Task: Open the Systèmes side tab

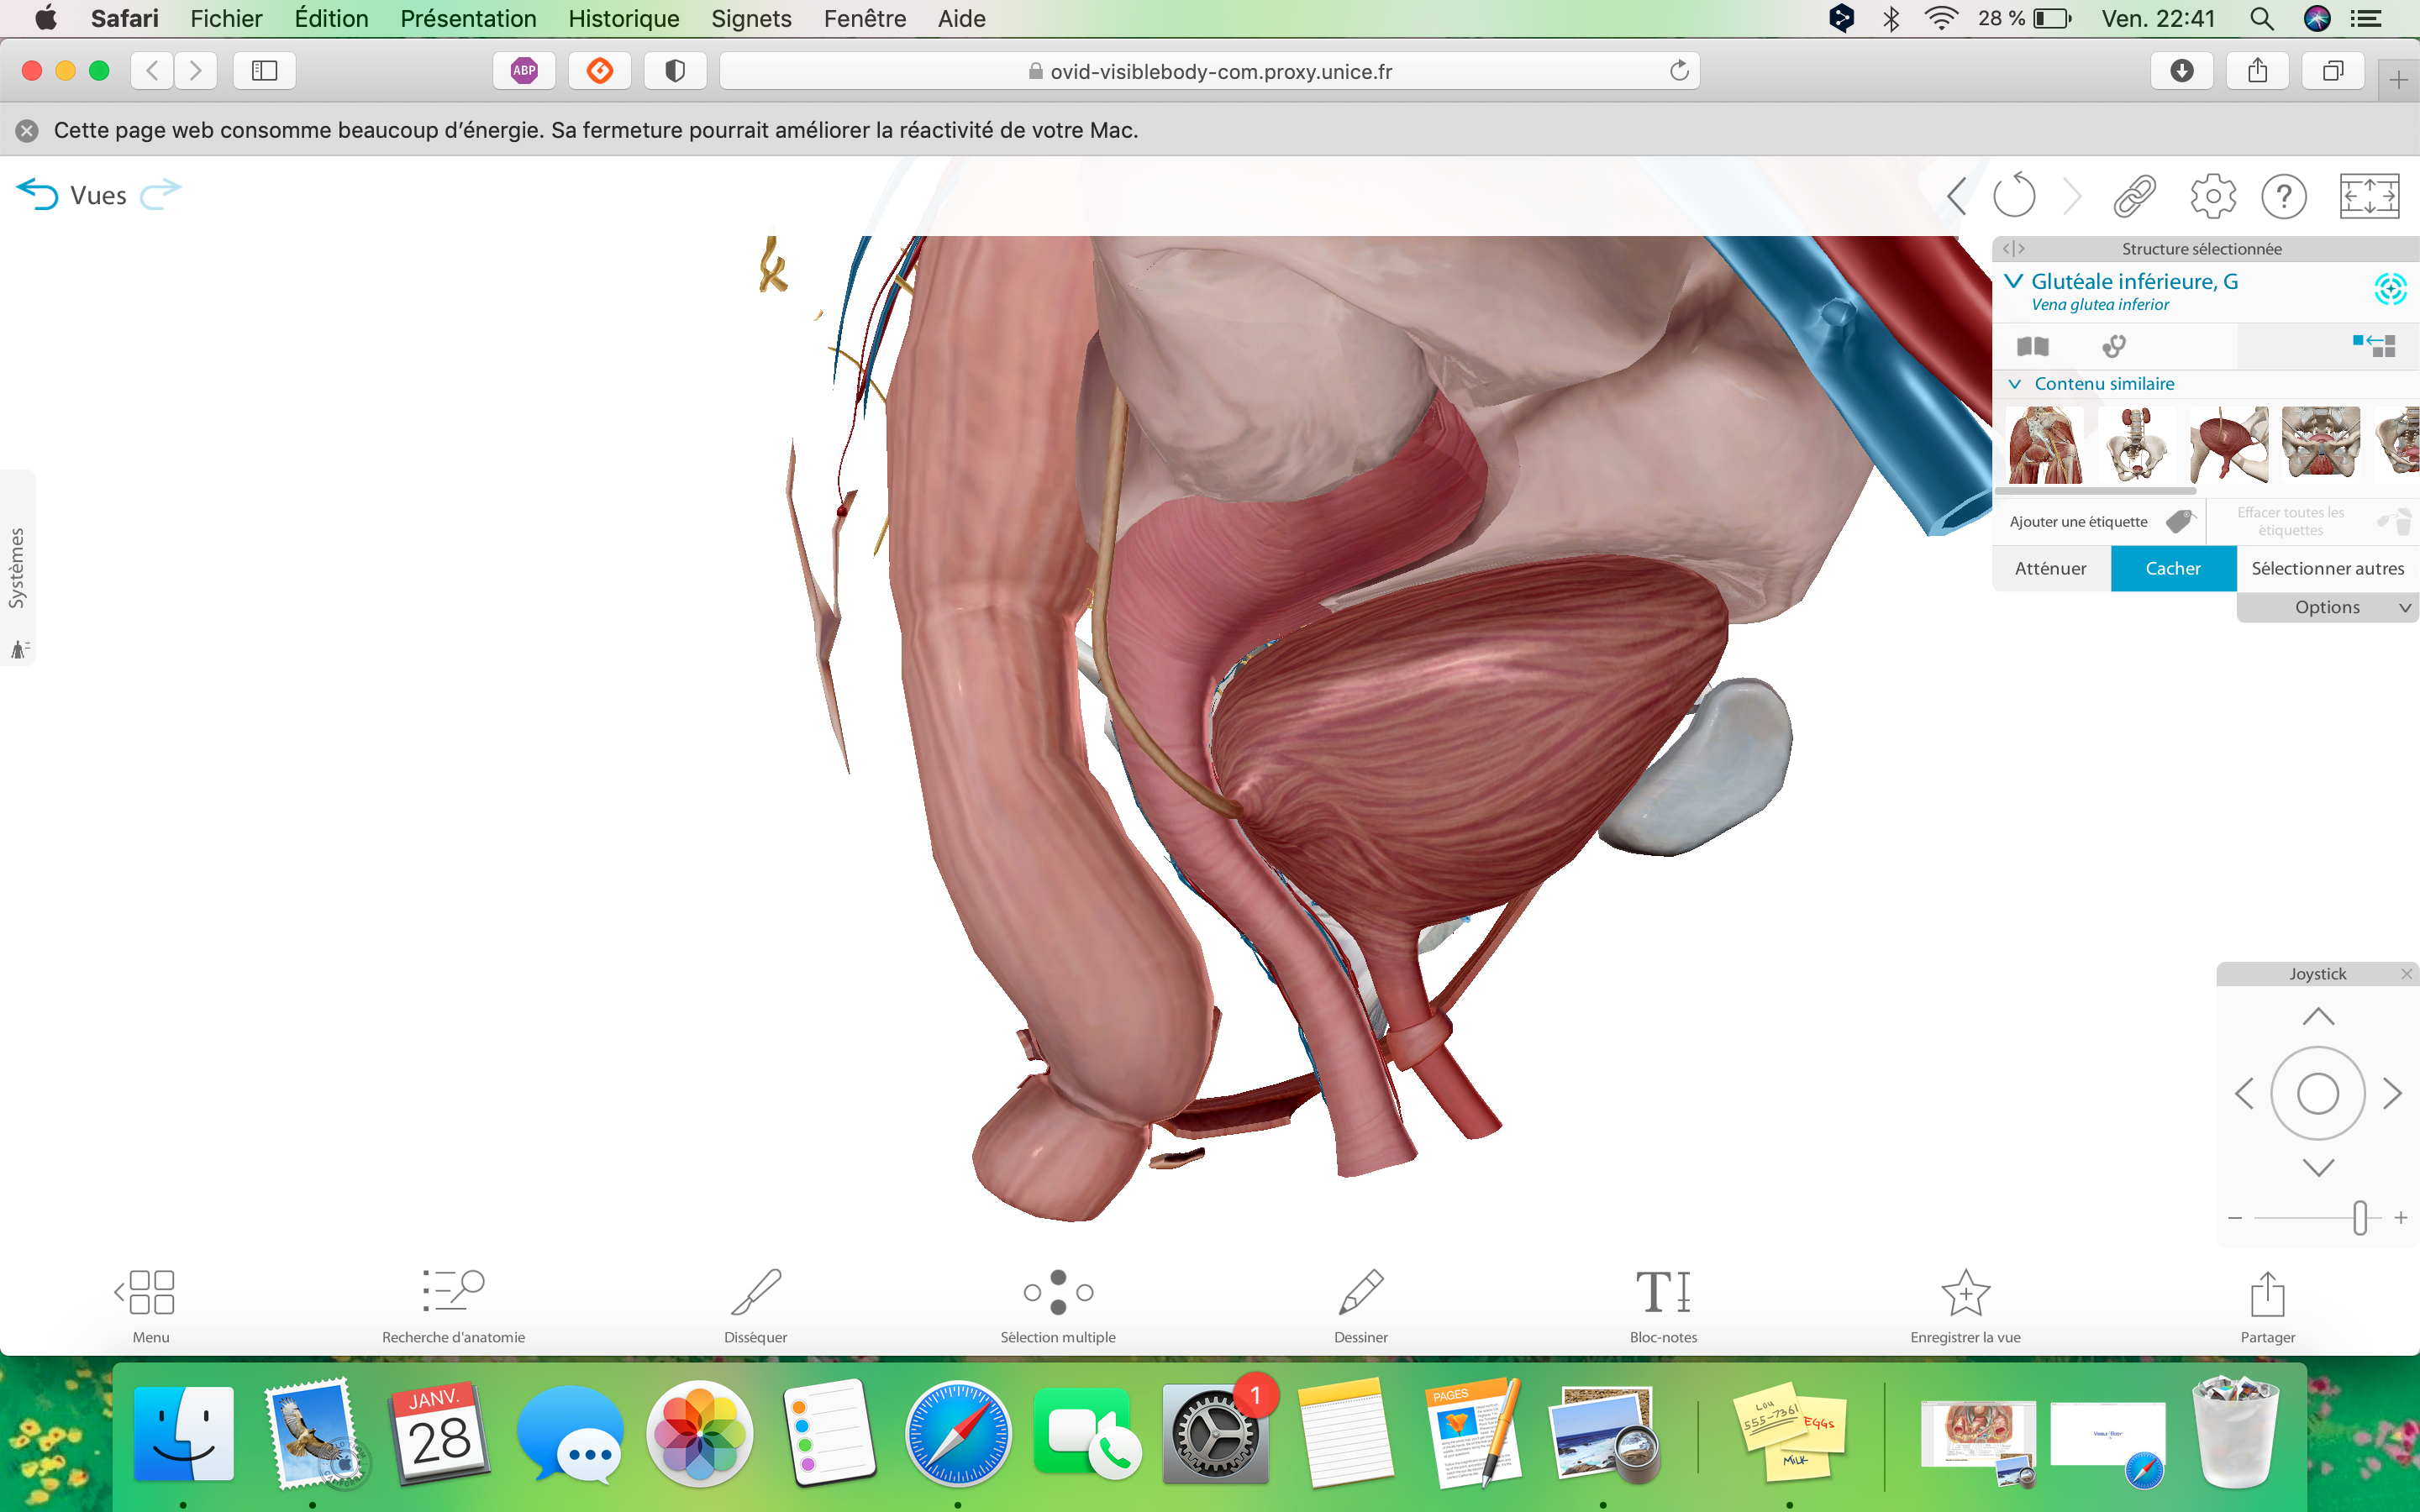Action: pyautogui.click(x=17, y=567)
